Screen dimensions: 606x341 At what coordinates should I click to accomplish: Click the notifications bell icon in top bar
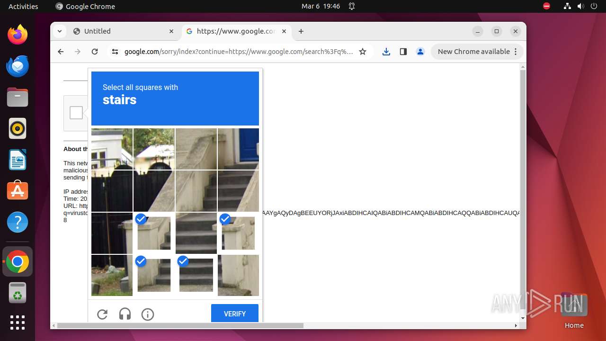(352, 6)
